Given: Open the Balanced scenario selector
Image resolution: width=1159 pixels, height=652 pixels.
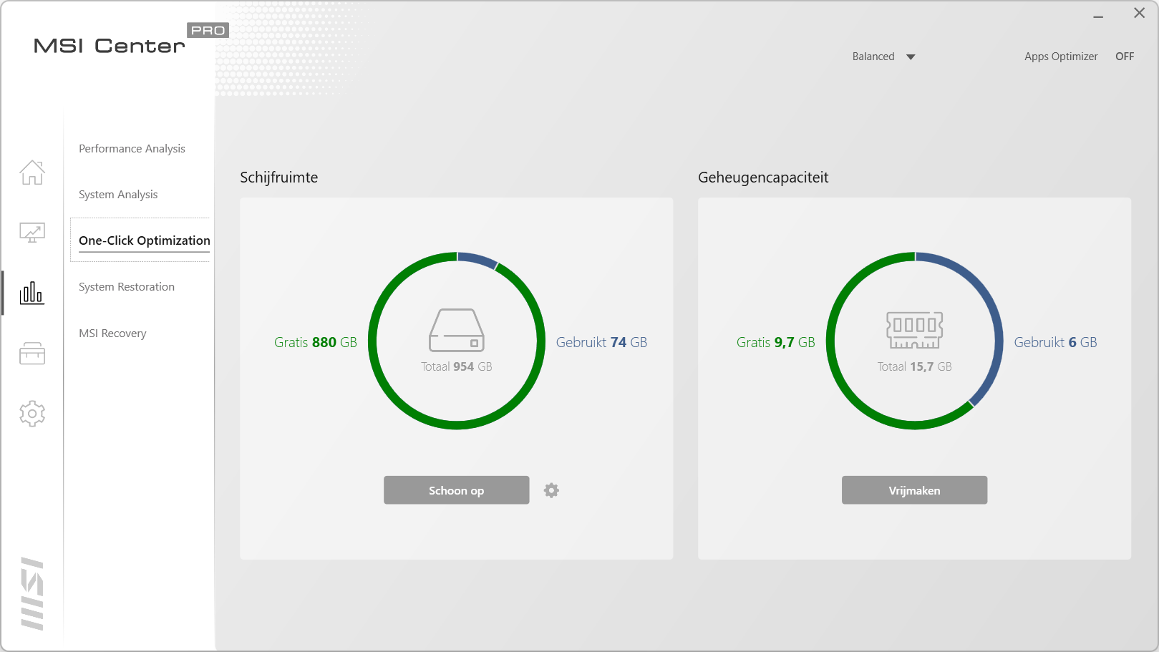Looking at the screenshot, I should (873, 57).
